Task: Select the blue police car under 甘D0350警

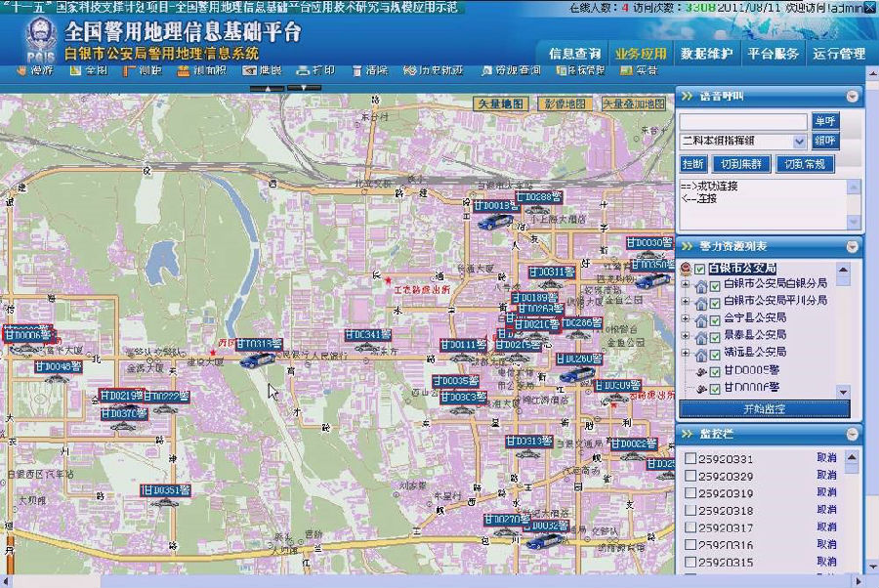Action: [653, 279]
